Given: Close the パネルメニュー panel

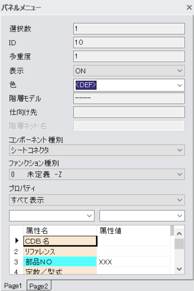Looking at the screenshot, I should (189, 7).
